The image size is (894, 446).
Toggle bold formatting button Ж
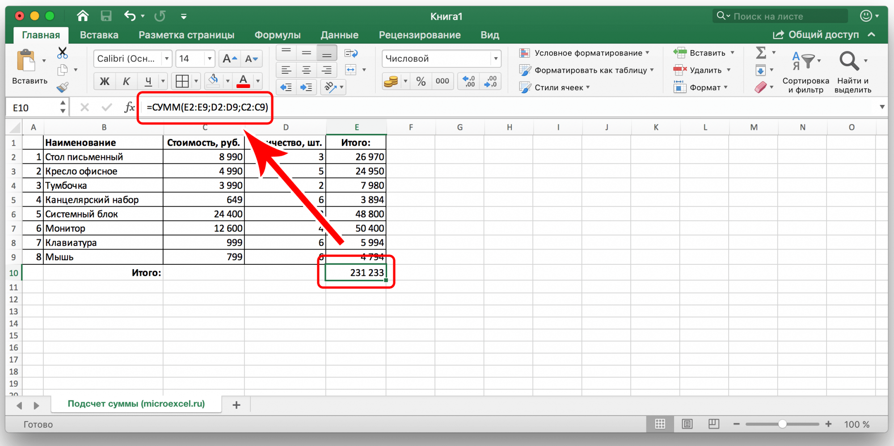tap(105, 81)
